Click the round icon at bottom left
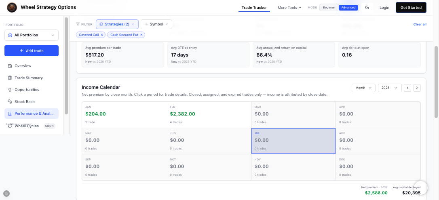The width and height of the screenshot is (439, 200). click(6, 193)
